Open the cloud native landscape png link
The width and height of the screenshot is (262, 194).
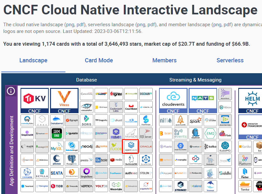(70, 25)
